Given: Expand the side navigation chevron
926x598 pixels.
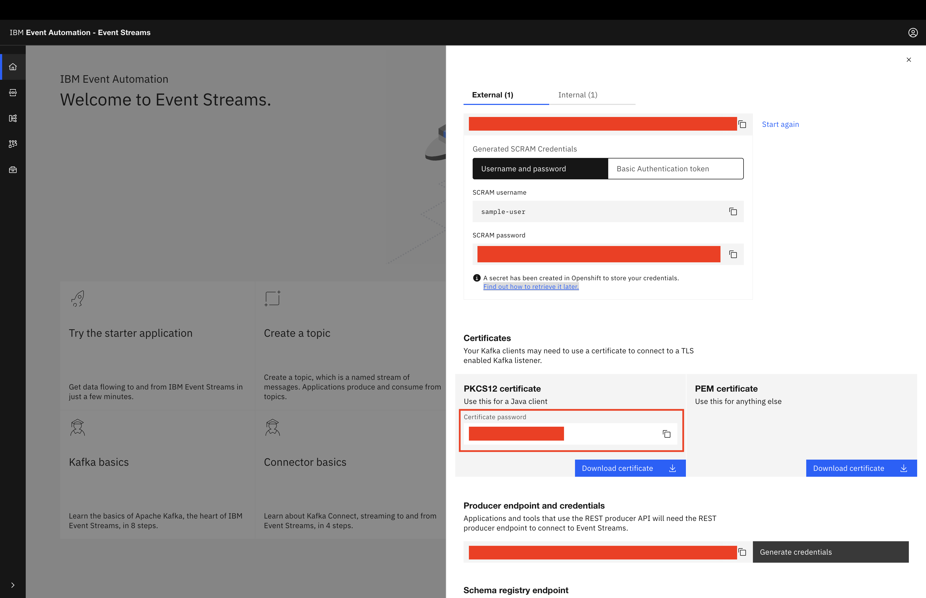Looking at the screenshot, I should (x=13, y=585).
